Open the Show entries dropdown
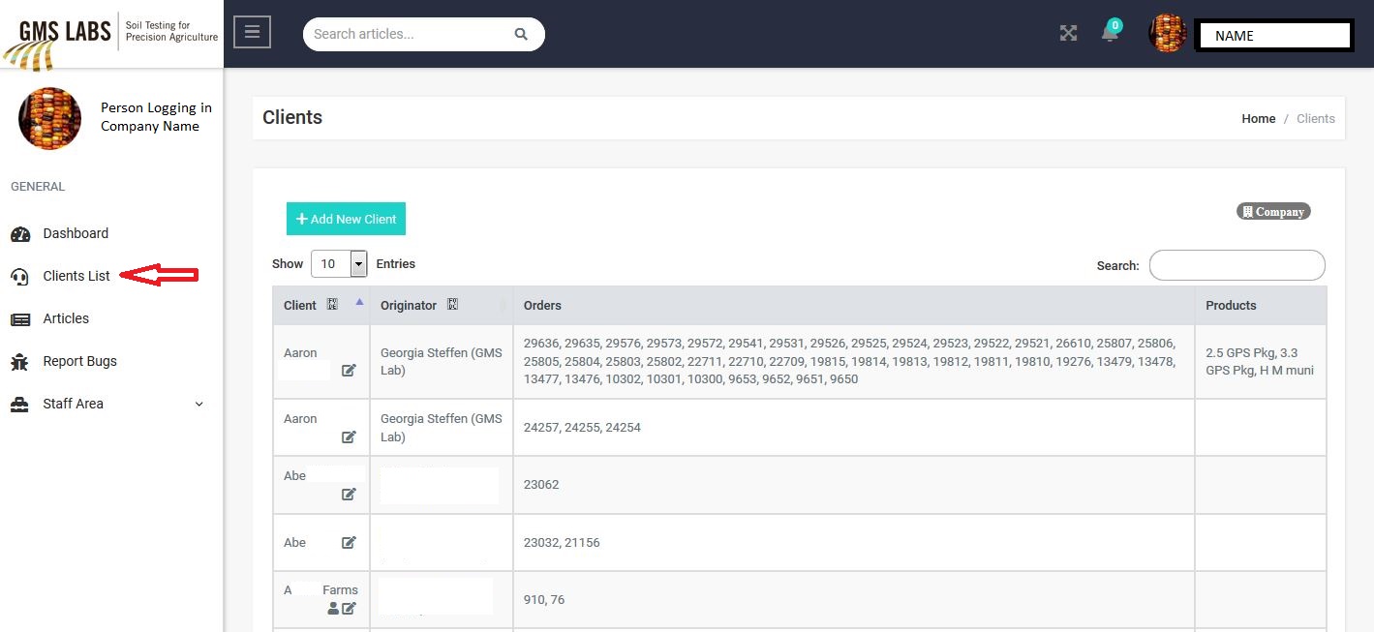The image size is (1374, 632). (339, 263)
